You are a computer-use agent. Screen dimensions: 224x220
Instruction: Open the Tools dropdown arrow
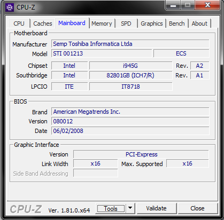click(x=130, y=208)
